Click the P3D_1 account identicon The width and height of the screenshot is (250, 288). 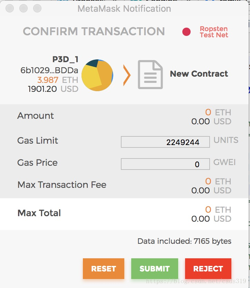tap(97, 75)
